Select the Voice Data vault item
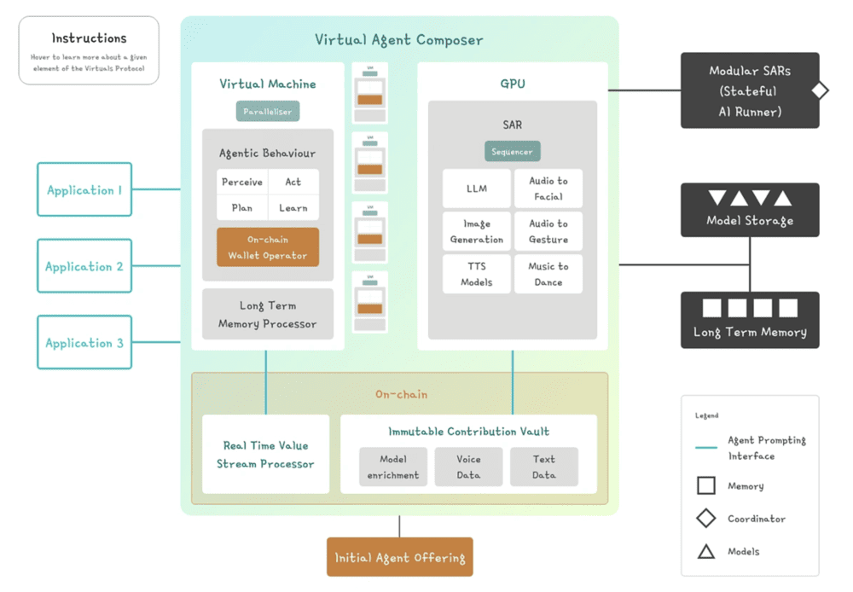Image resolution: width=853 pixels, height=592 pixels. pyautogui.click(x=468, y=467)
